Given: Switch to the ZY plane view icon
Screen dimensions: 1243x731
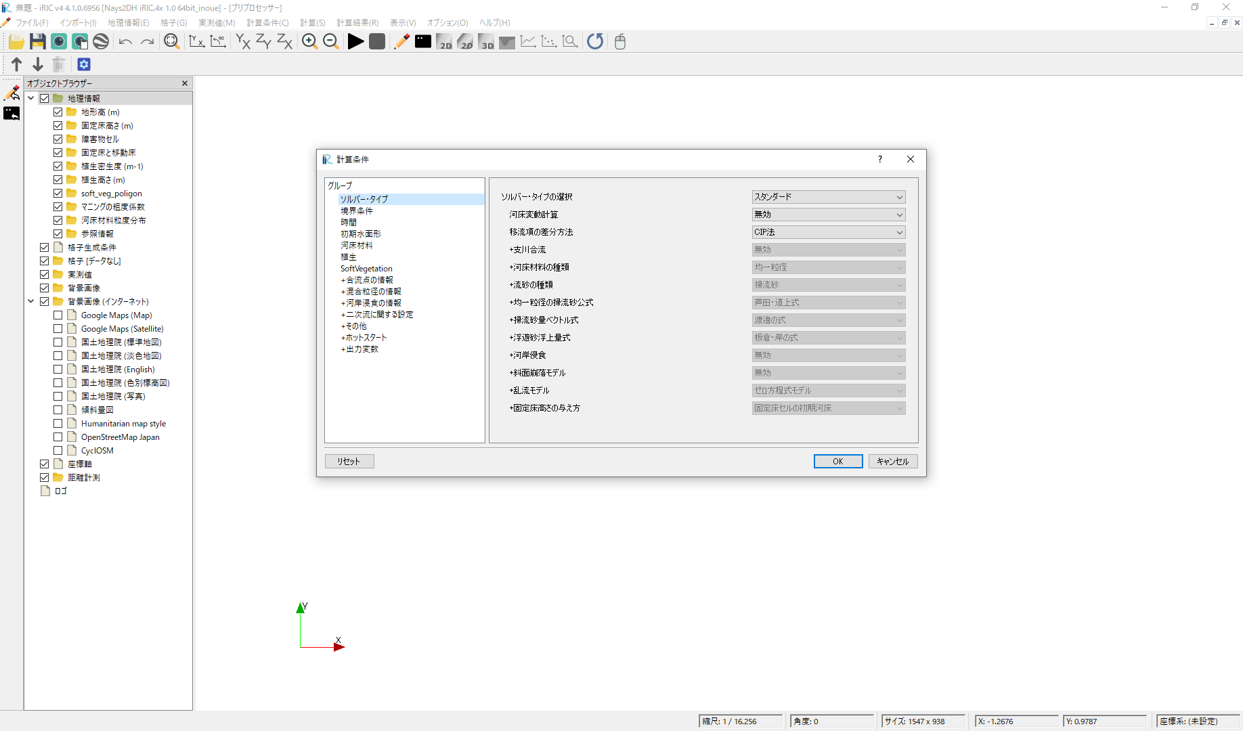Looking at the screenshot, I should point(263,42).
